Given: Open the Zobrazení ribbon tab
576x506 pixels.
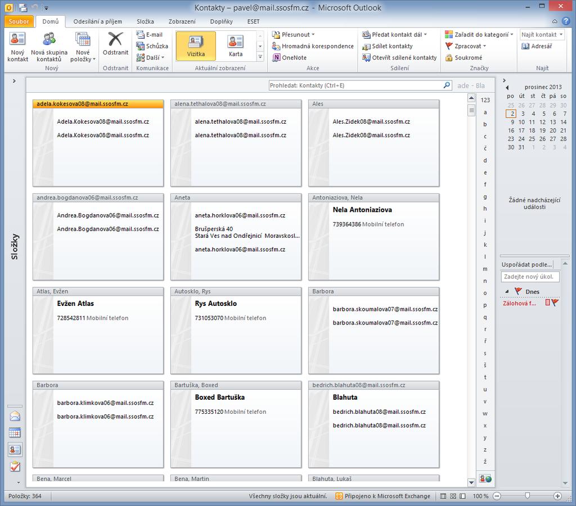Looking at the screenshot, I should tap(182, 21).
